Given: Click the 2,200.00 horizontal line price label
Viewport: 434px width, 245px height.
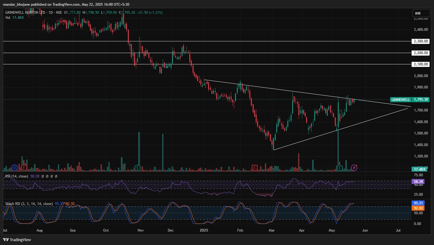Looking at the screenshot, I should point(420,53).
